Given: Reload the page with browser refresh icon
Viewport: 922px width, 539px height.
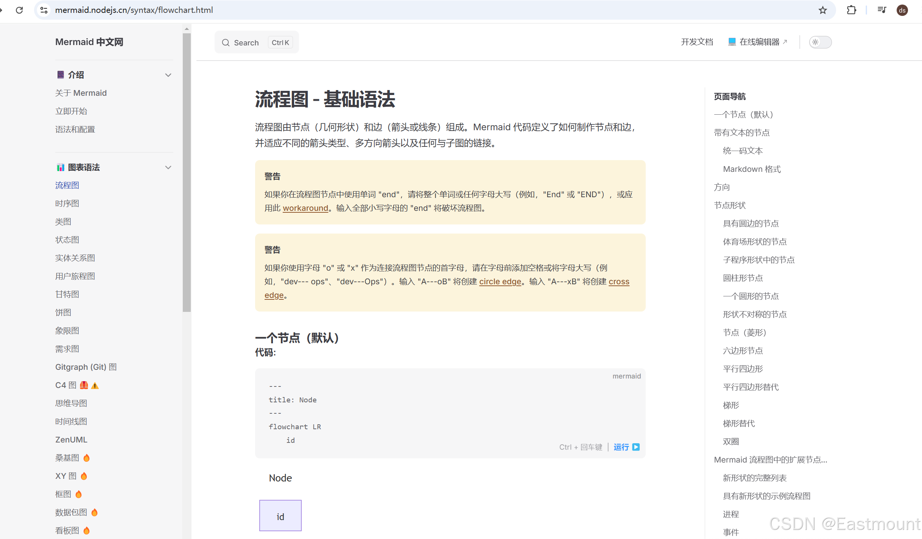Looking at the screenshot, I should pyautogui.click(x=19, y=10).
